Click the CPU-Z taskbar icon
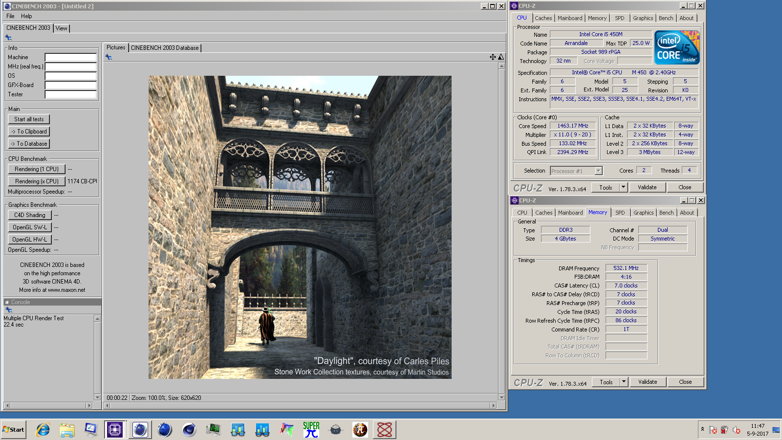 pos(115,430)
